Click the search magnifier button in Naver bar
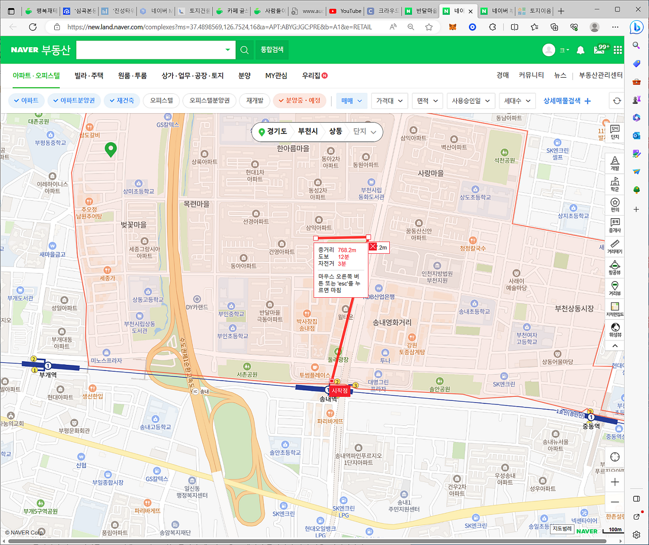 pos(244,50)
